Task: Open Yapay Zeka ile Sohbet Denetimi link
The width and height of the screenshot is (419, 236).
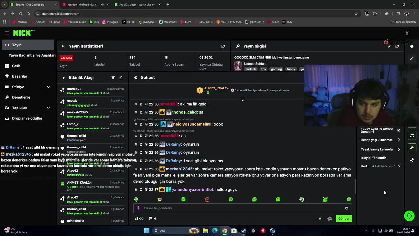Action: coord(380,130)
